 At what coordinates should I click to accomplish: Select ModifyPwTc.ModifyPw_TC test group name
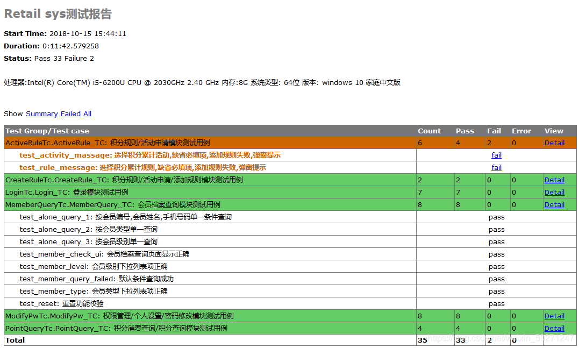click(x=119, y=316)
